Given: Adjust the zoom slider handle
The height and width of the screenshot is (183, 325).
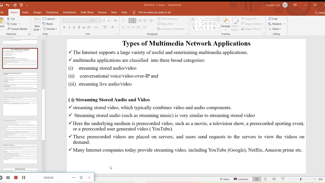Looking at the screenshot, I should coord(301,179).
